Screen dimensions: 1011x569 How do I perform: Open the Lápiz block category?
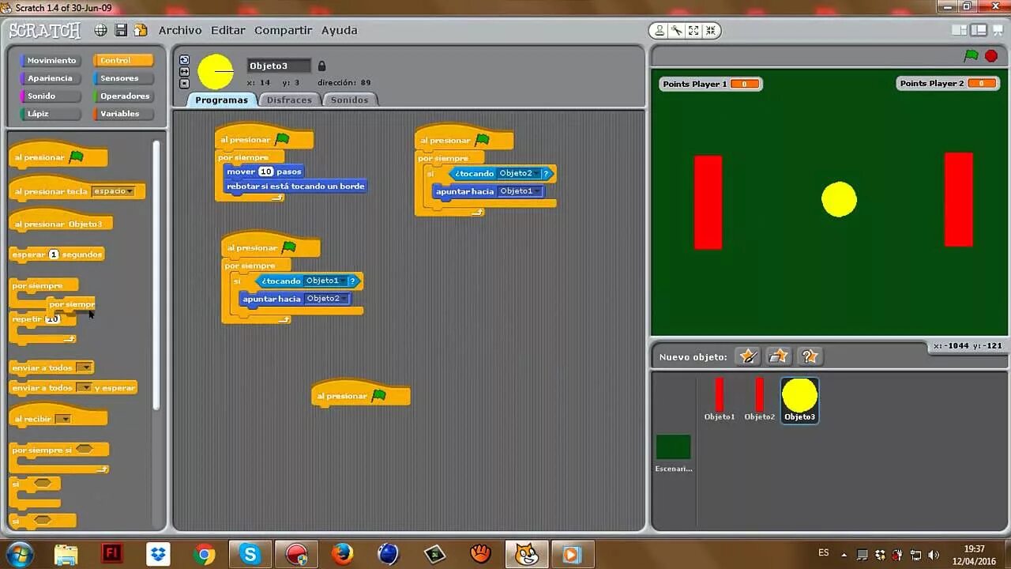click(51, 114)
